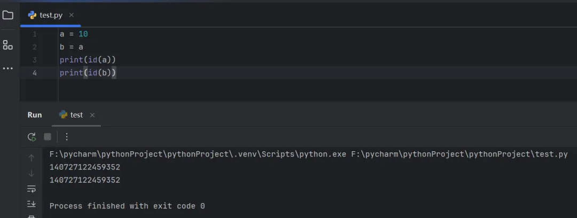
Task: Close the test run tab
Action: coord(92,115)
